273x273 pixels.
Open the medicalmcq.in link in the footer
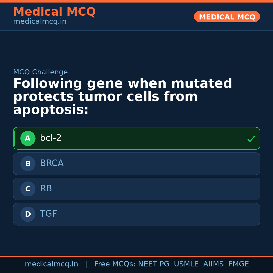point(51,264)
